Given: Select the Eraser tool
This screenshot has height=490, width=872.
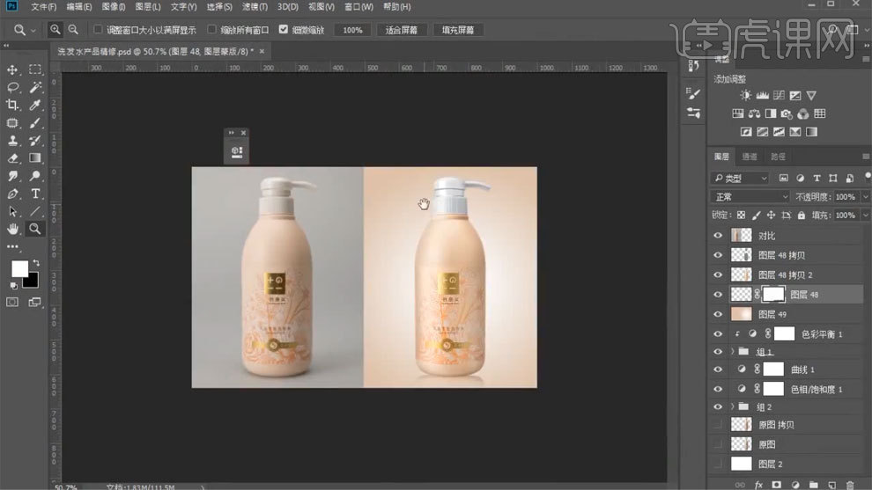Looking at the screenshot, I should [12, 158].
